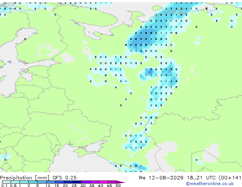
Task: Click the 'Precipitation [mm]' title text
Action: click(x=24, y=178)
